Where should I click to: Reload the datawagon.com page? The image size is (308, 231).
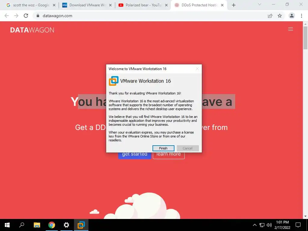[x=26, y=16]
